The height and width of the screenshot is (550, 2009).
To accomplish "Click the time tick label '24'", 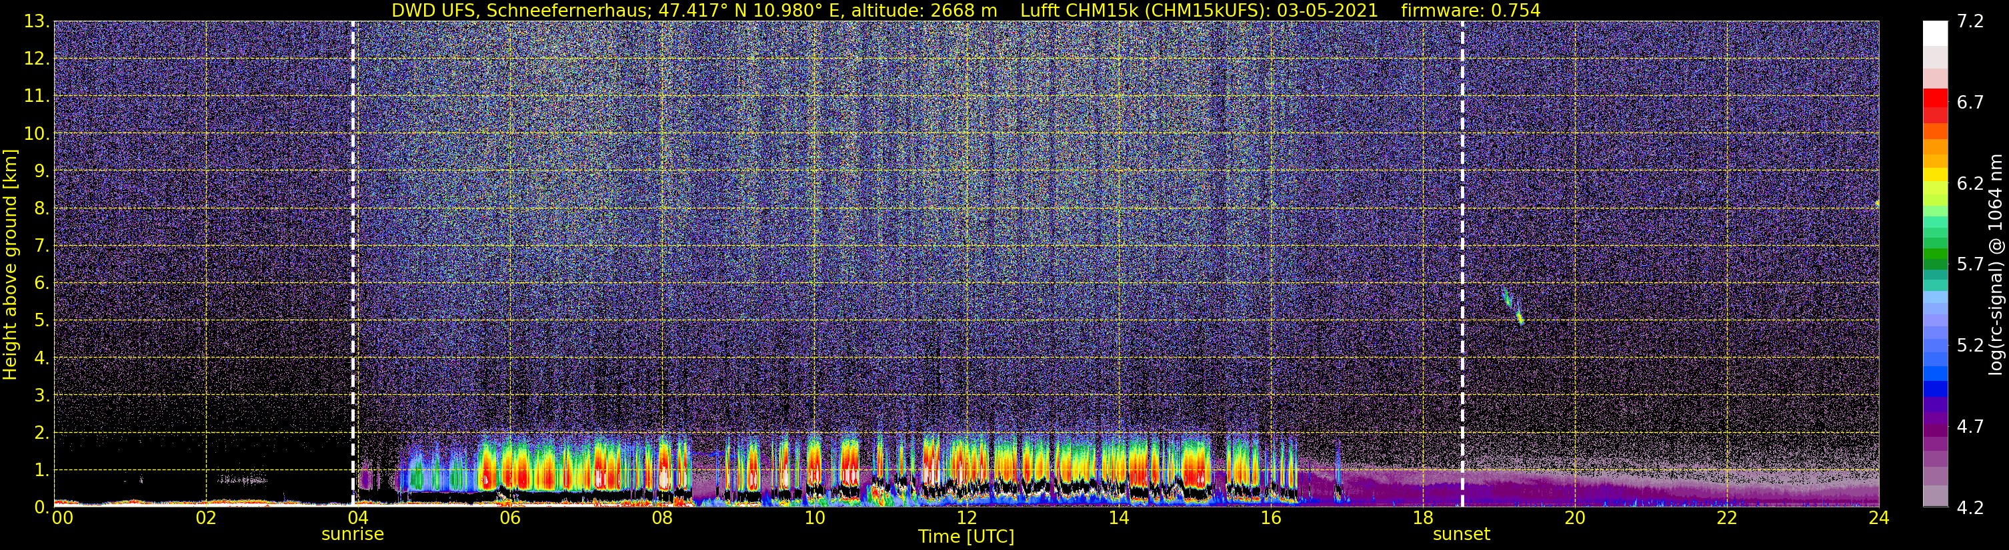I will coord(1879,518).
